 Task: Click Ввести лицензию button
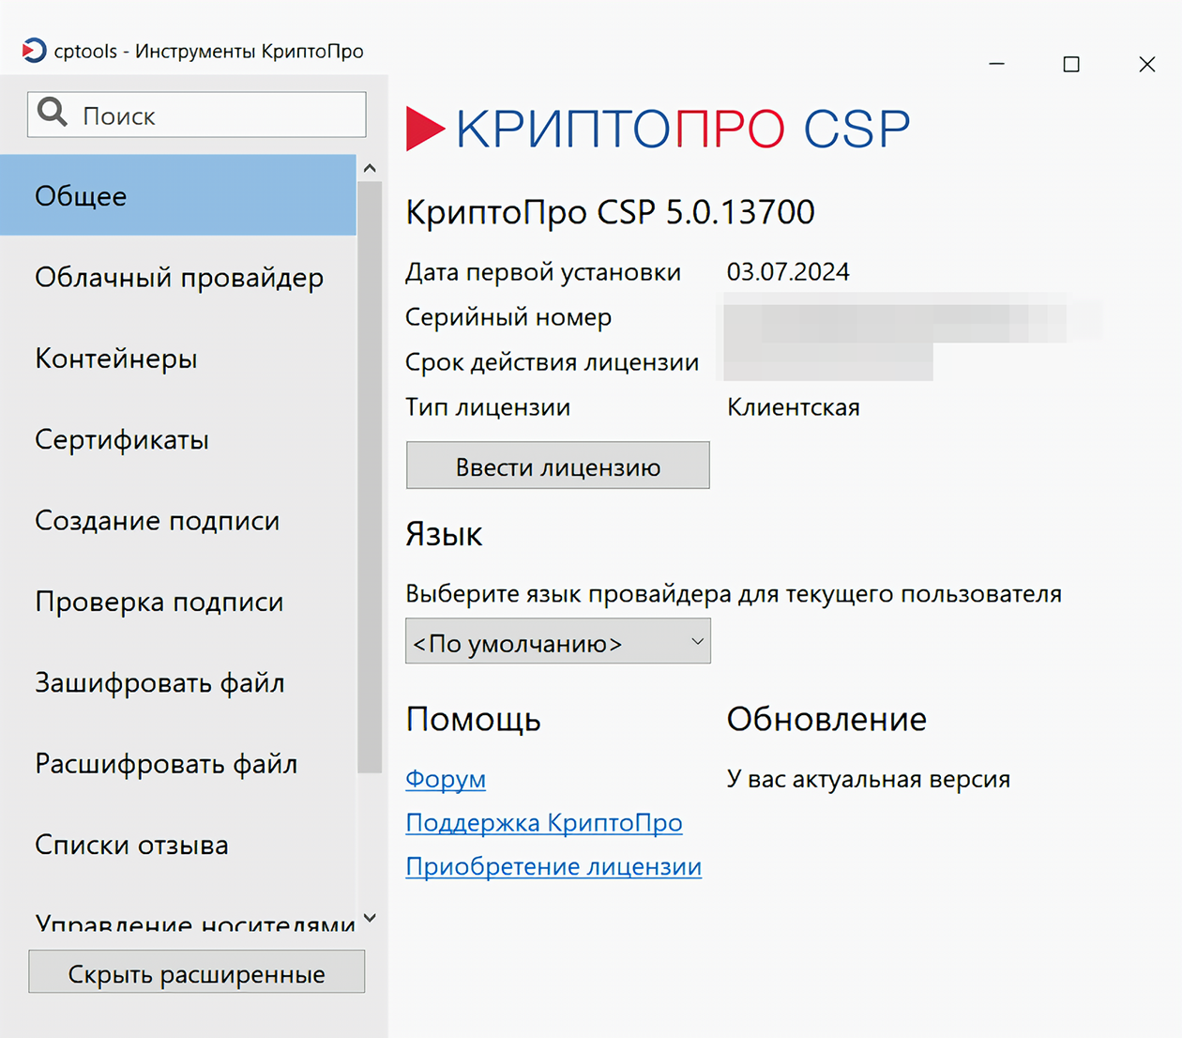point(558,466)
